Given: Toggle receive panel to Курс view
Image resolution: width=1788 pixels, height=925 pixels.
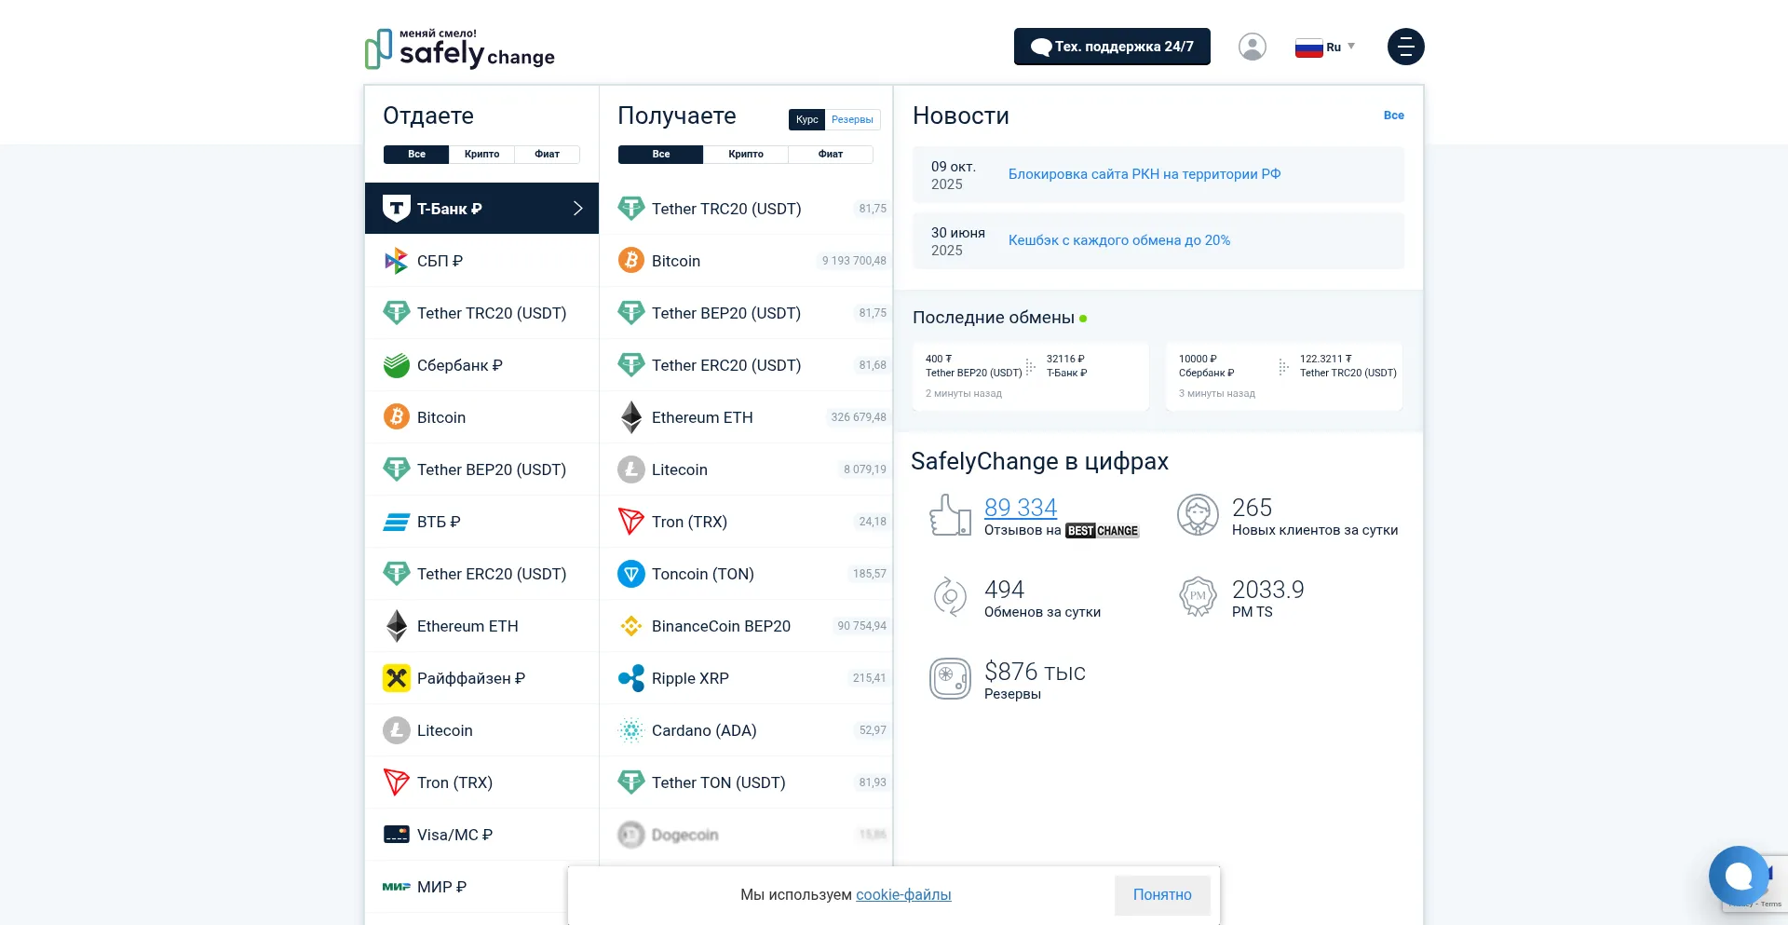Looking at the screenshot, I should [x=806, y=119].
